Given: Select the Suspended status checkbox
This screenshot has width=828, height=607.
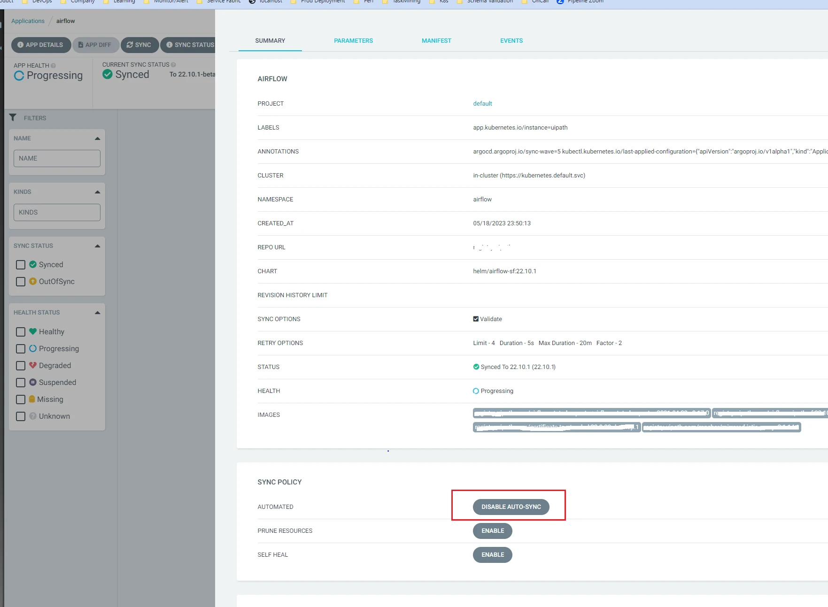Looking at the screenshot, I should pos(21,383).
